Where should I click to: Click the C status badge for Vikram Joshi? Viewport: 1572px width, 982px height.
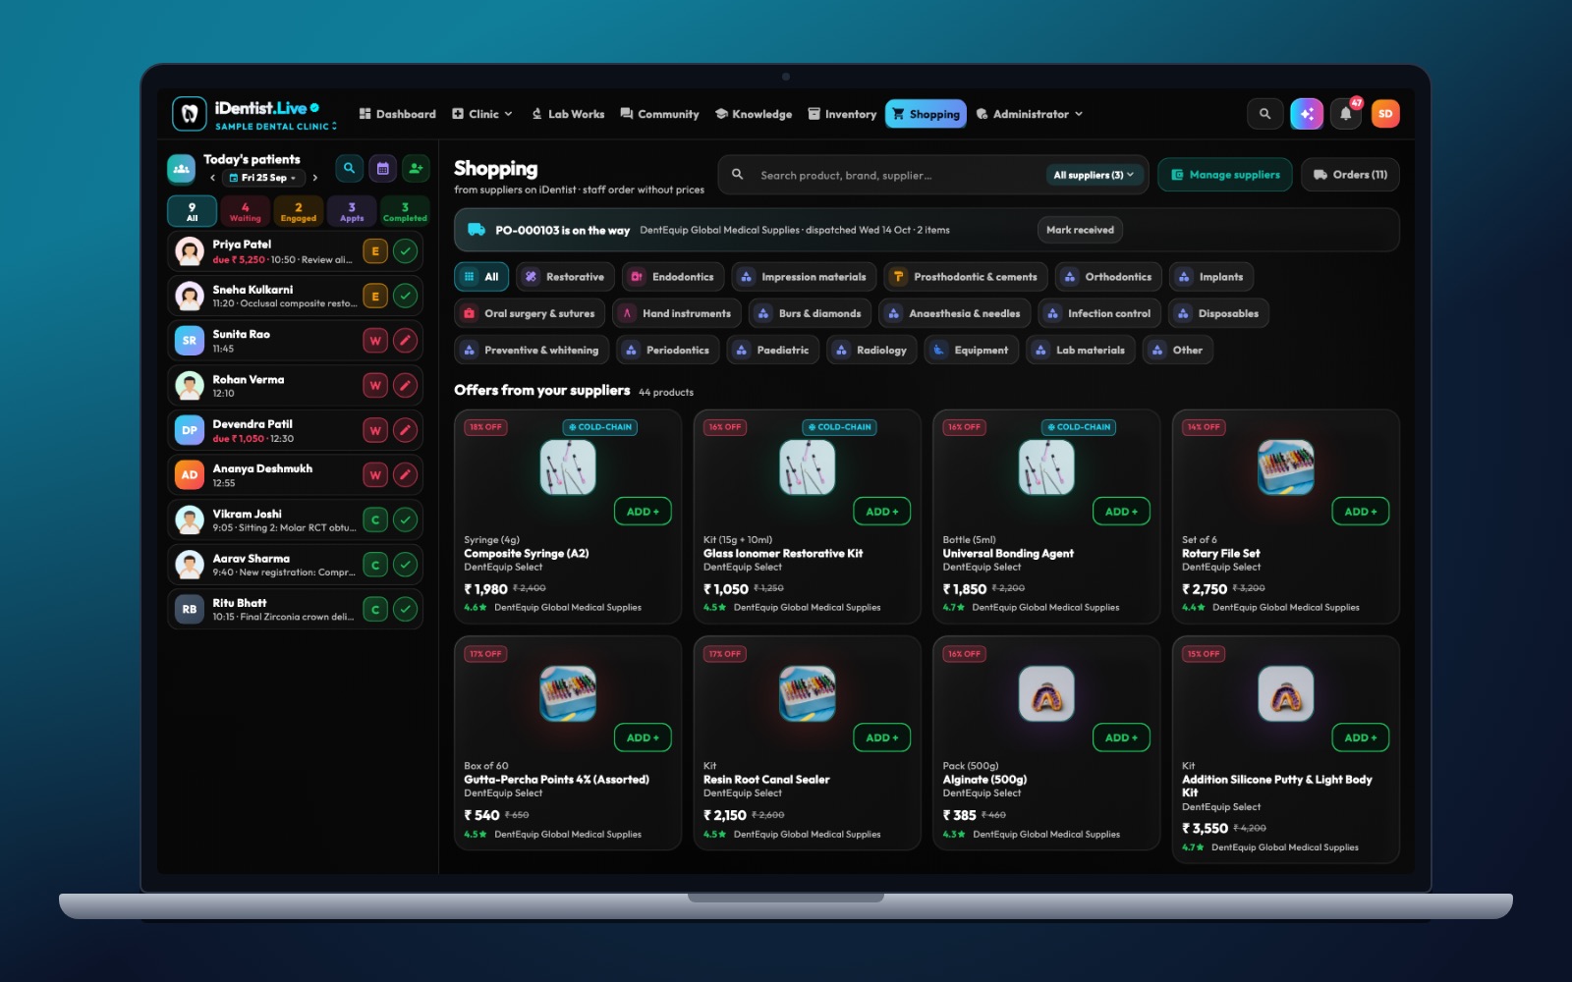coord(375,520)
